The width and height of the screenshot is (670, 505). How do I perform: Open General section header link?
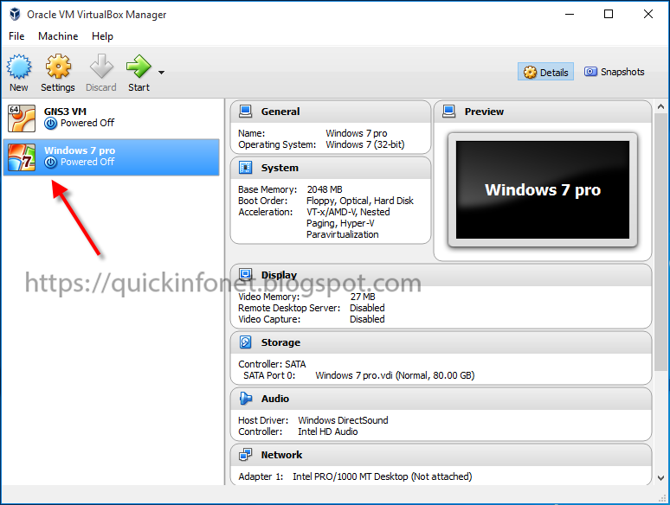coord(280,112)
